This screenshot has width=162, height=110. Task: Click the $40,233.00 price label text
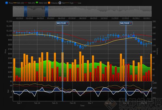61,23
